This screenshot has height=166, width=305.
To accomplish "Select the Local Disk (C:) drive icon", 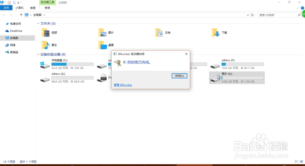I will pos(45,65).
